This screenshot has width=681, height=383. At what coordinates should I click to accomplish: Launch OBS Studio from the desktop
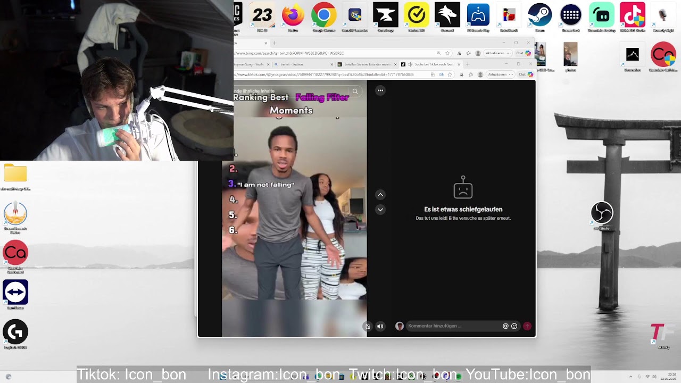tap(602, 215)
